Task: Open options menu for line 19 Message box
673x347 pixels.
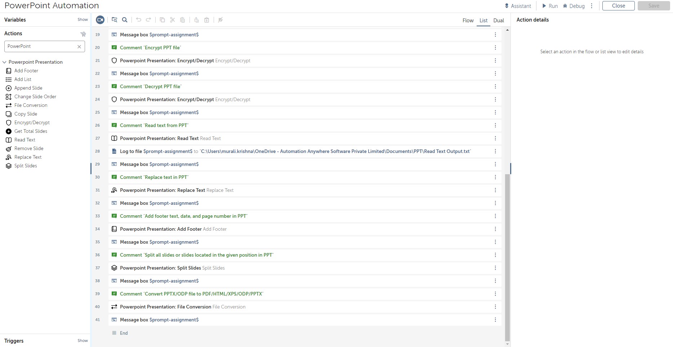Action: 495,35
